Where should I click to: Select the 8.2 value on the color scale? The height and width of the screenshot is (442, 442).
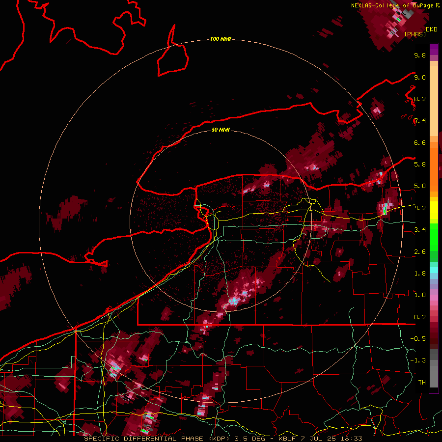(420, 99)
